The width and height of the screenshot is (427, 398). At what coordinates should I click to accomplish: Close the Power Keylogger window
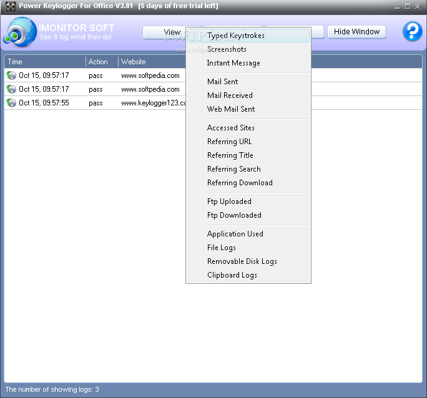418,6
